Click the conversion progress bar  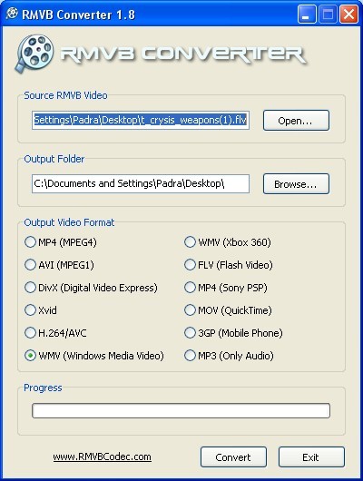point(181,410)
